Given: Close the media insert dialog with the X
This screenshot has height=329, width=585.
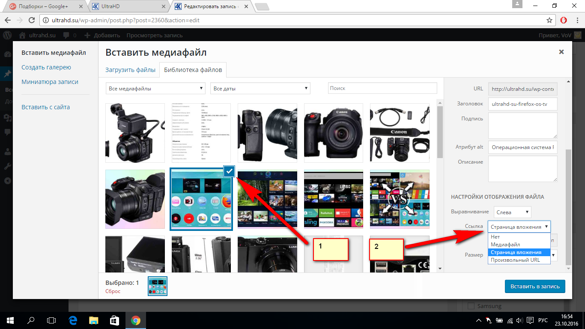Looking at the screenshot, I should click(x=561, y=52).
